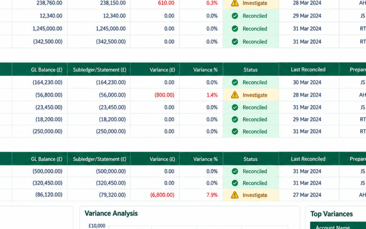This screenshot has width=366, height=229.
Task: Click the 7.9% variance percentage
Action: coord(212,195)
